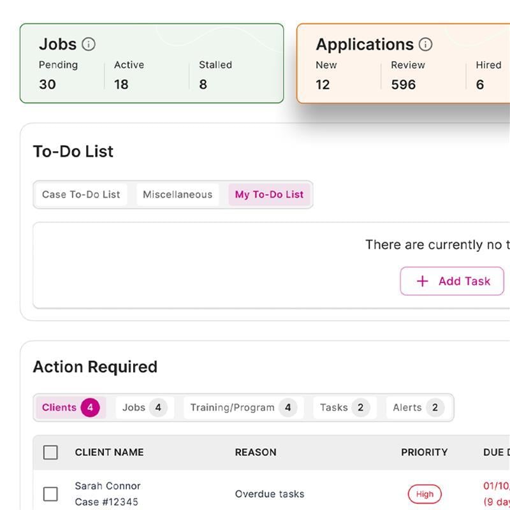Click the Review applications count 596
Viewport: 510px width, 510px height.
pos(403,84)
